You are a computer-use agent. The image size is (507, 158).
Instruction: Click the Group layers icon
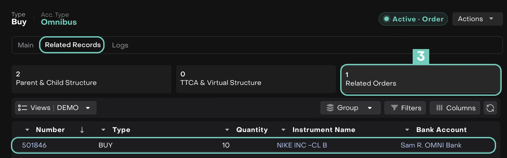[330, 108]
